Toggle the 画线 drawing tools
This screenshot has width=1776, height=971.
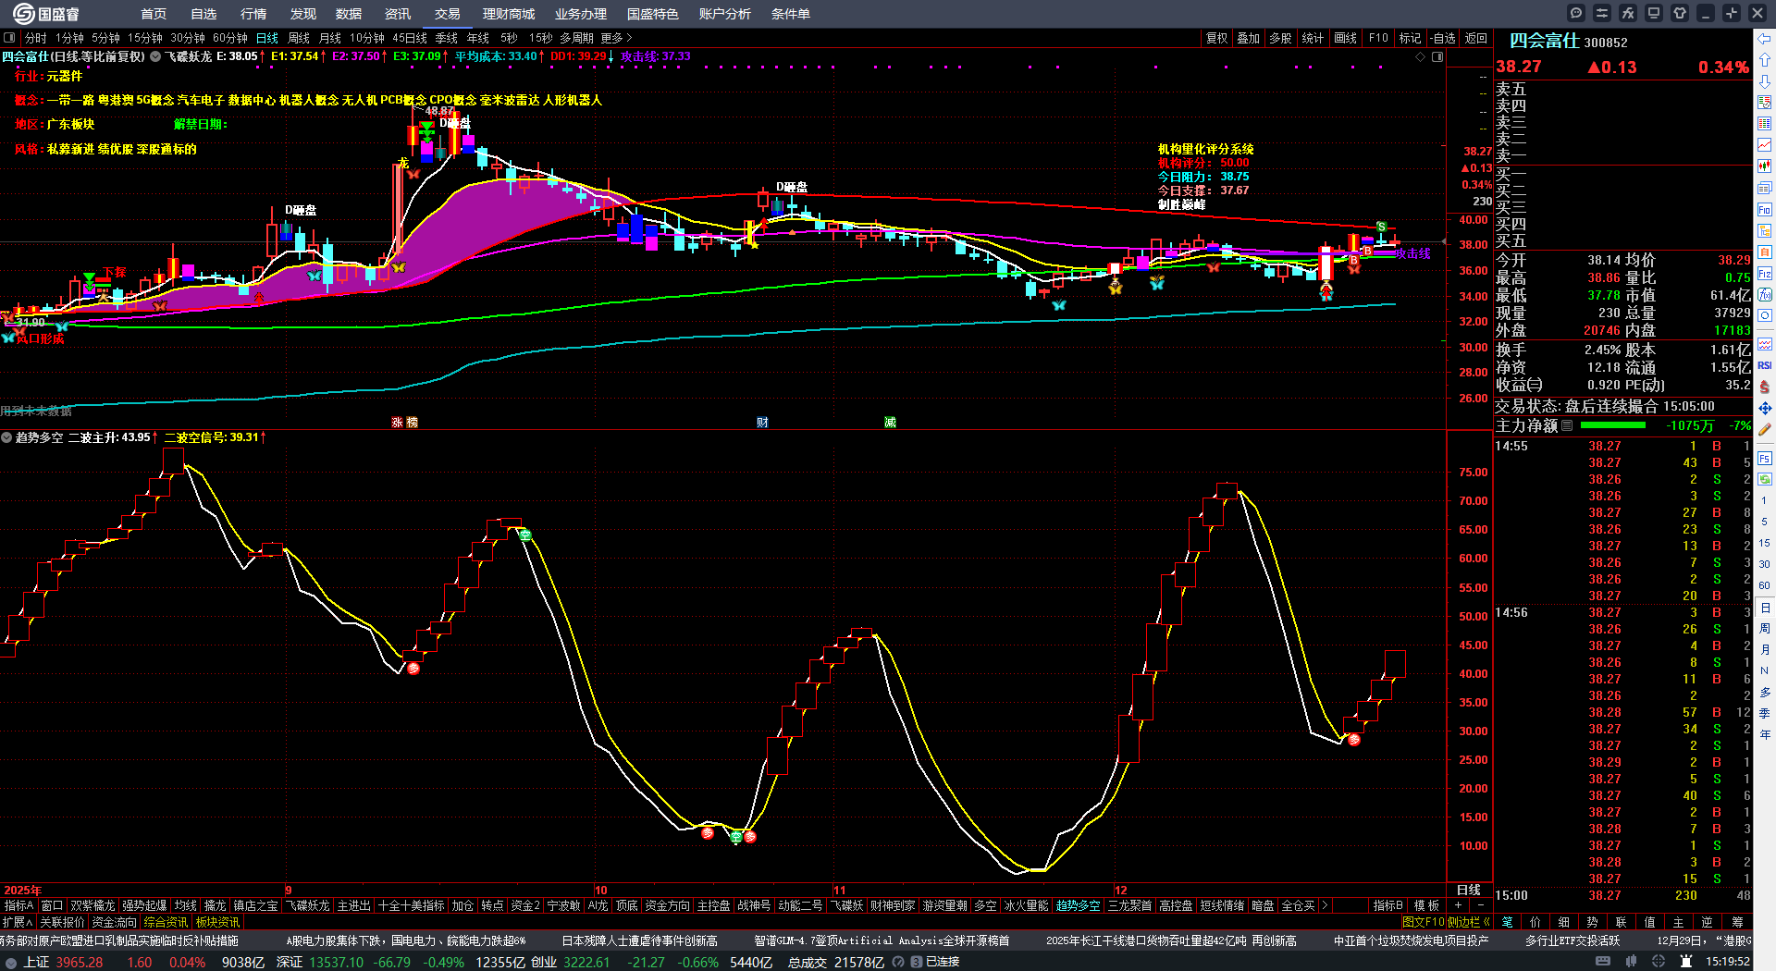1345,38
